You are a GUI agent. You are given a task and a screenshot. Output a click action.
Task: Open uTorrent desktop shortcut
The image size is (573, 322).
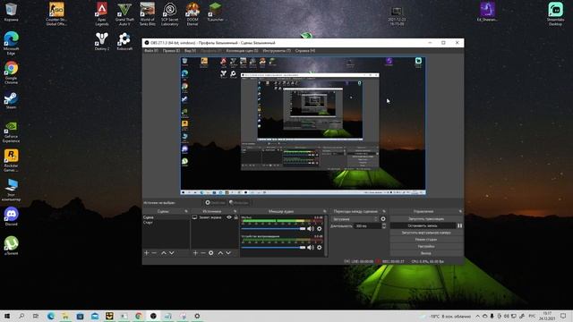(x=11, y=245)
